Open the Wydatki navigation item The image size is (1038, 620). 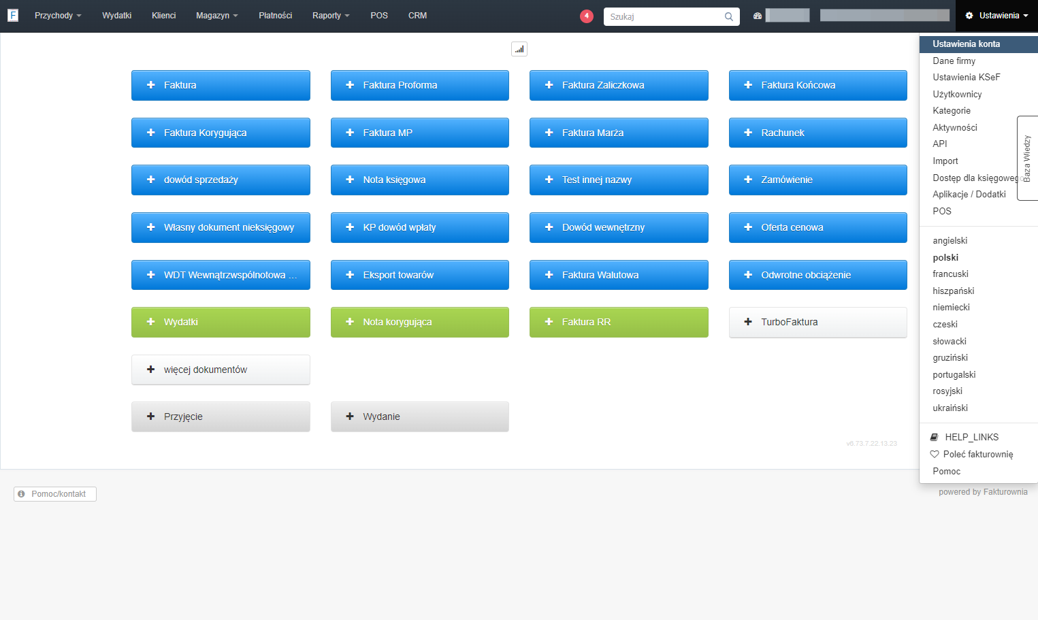pos(116,16)
